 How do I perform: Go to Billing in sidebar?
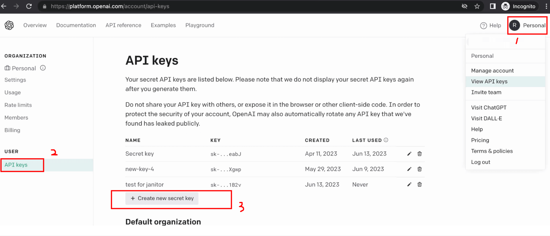pyautogui.click(x=12, y=130)
